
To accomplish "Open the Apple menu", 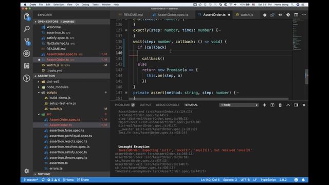I will [x=25, y=5].
